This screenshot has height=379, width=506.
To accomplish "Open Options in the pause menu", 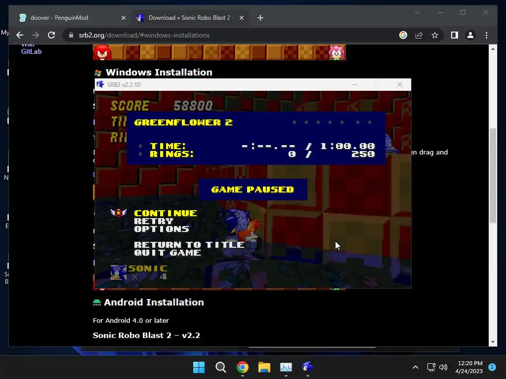I will click(162, 229).
